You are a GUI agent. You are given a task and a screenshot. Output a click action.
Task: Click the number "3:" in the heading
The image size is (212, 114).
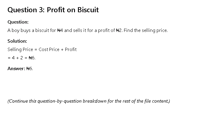(42, 10)
